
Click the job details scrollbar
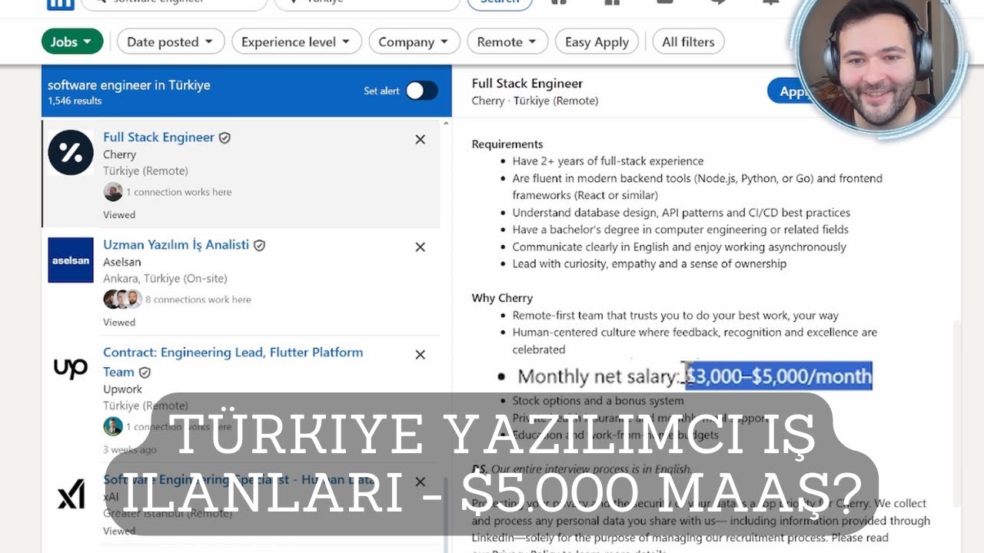957,413
